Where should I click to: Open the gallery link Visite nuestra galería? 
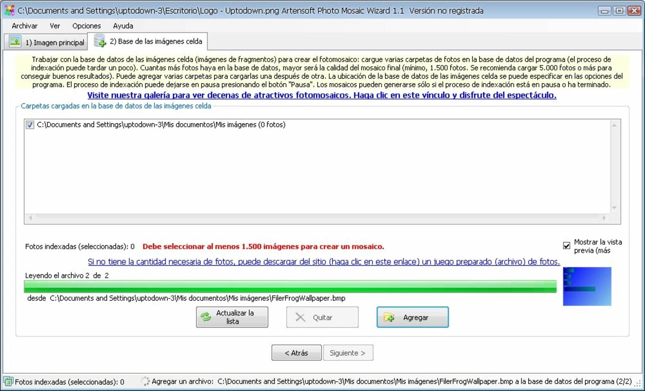[x=322, y=95]
